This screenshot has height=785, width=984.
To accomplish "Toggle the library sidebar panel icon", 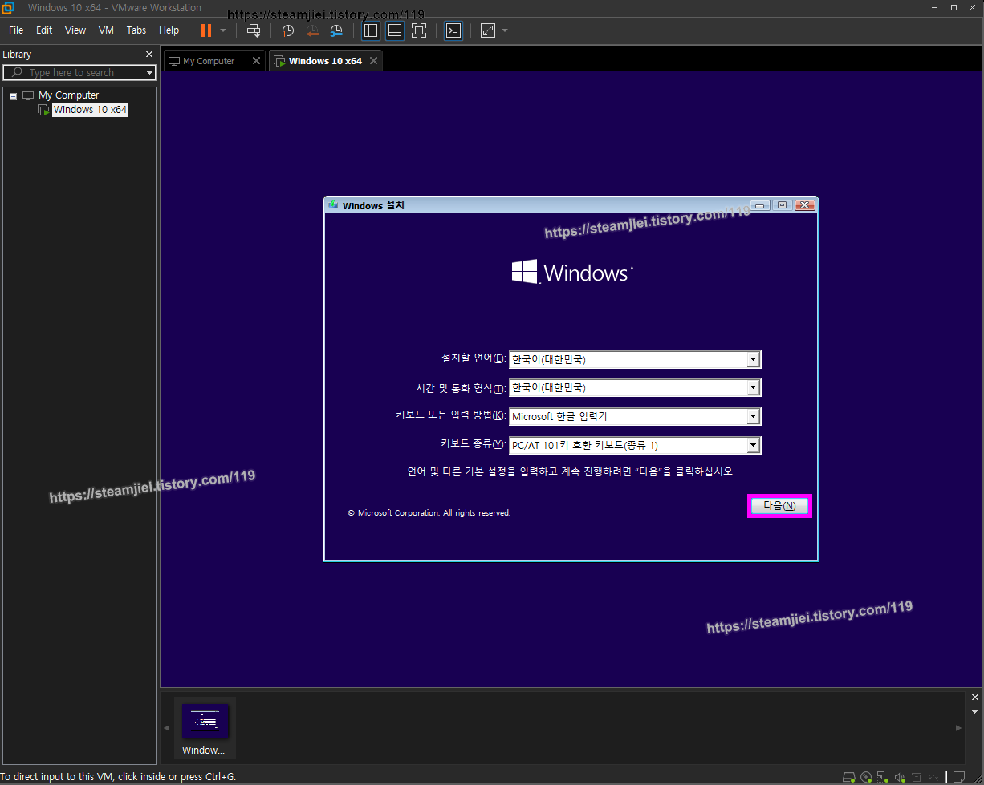I will click(370, 30).
